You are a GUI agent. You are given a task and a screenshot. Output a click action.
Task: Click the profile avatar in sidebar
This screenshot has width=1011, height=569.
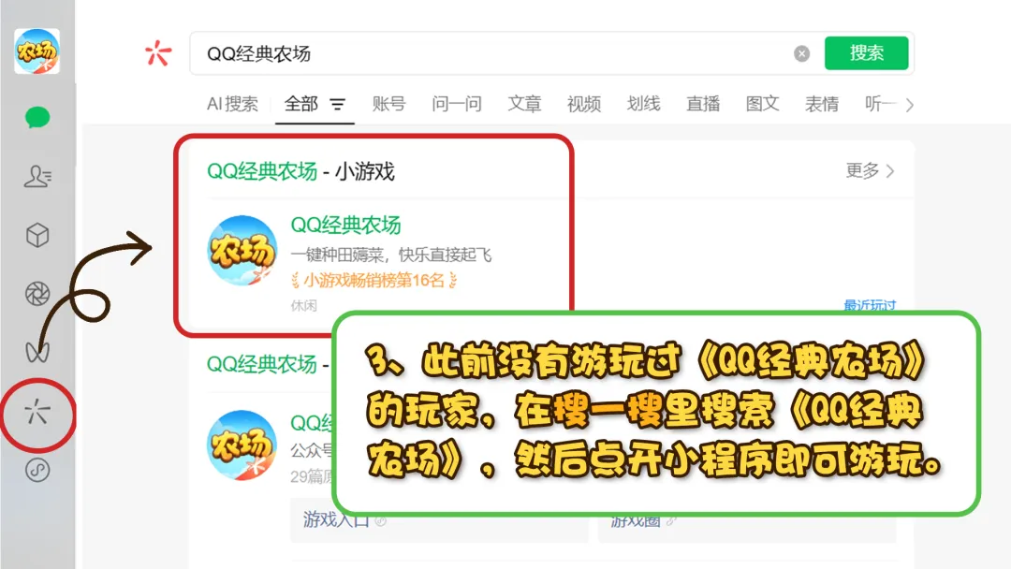(37, 51)
